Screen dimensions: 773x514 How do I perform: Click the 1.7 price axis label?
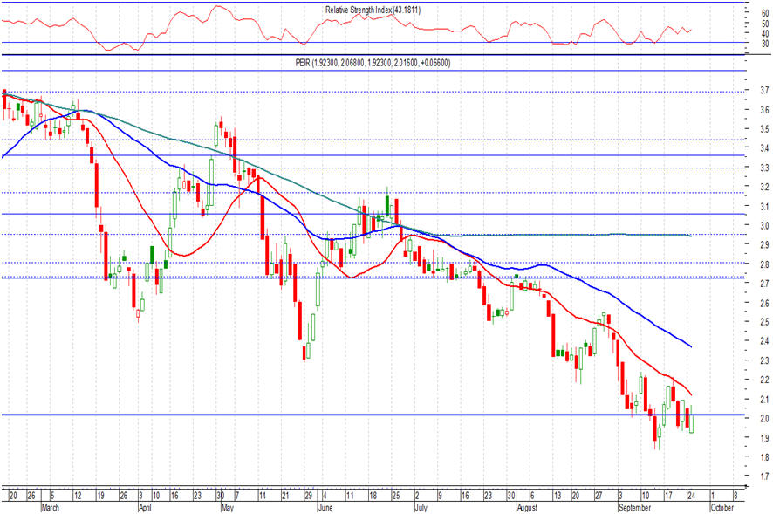[764, 476]
